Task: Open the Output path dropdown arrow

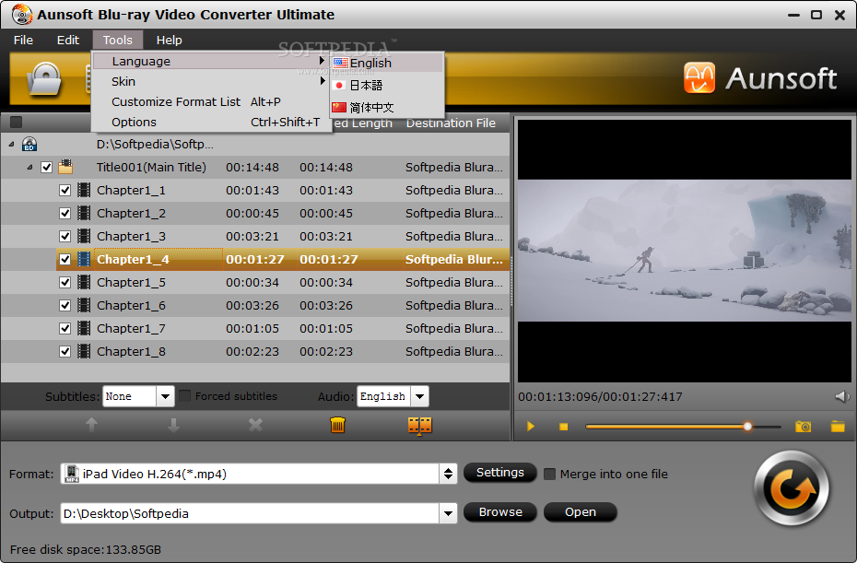Action: pos(448,513)
